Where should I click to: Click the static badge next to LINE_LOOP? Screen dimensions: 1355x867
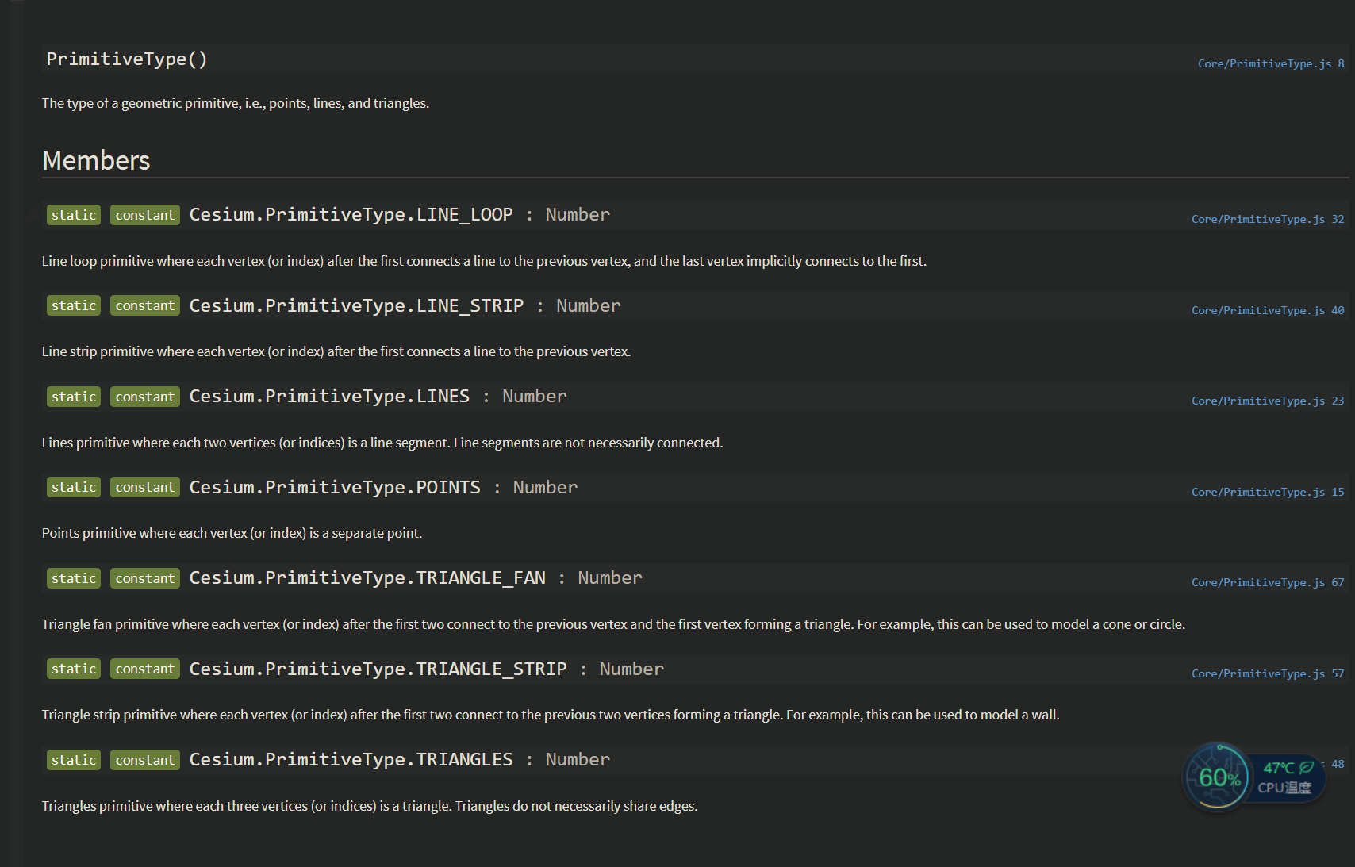[74, 215]
